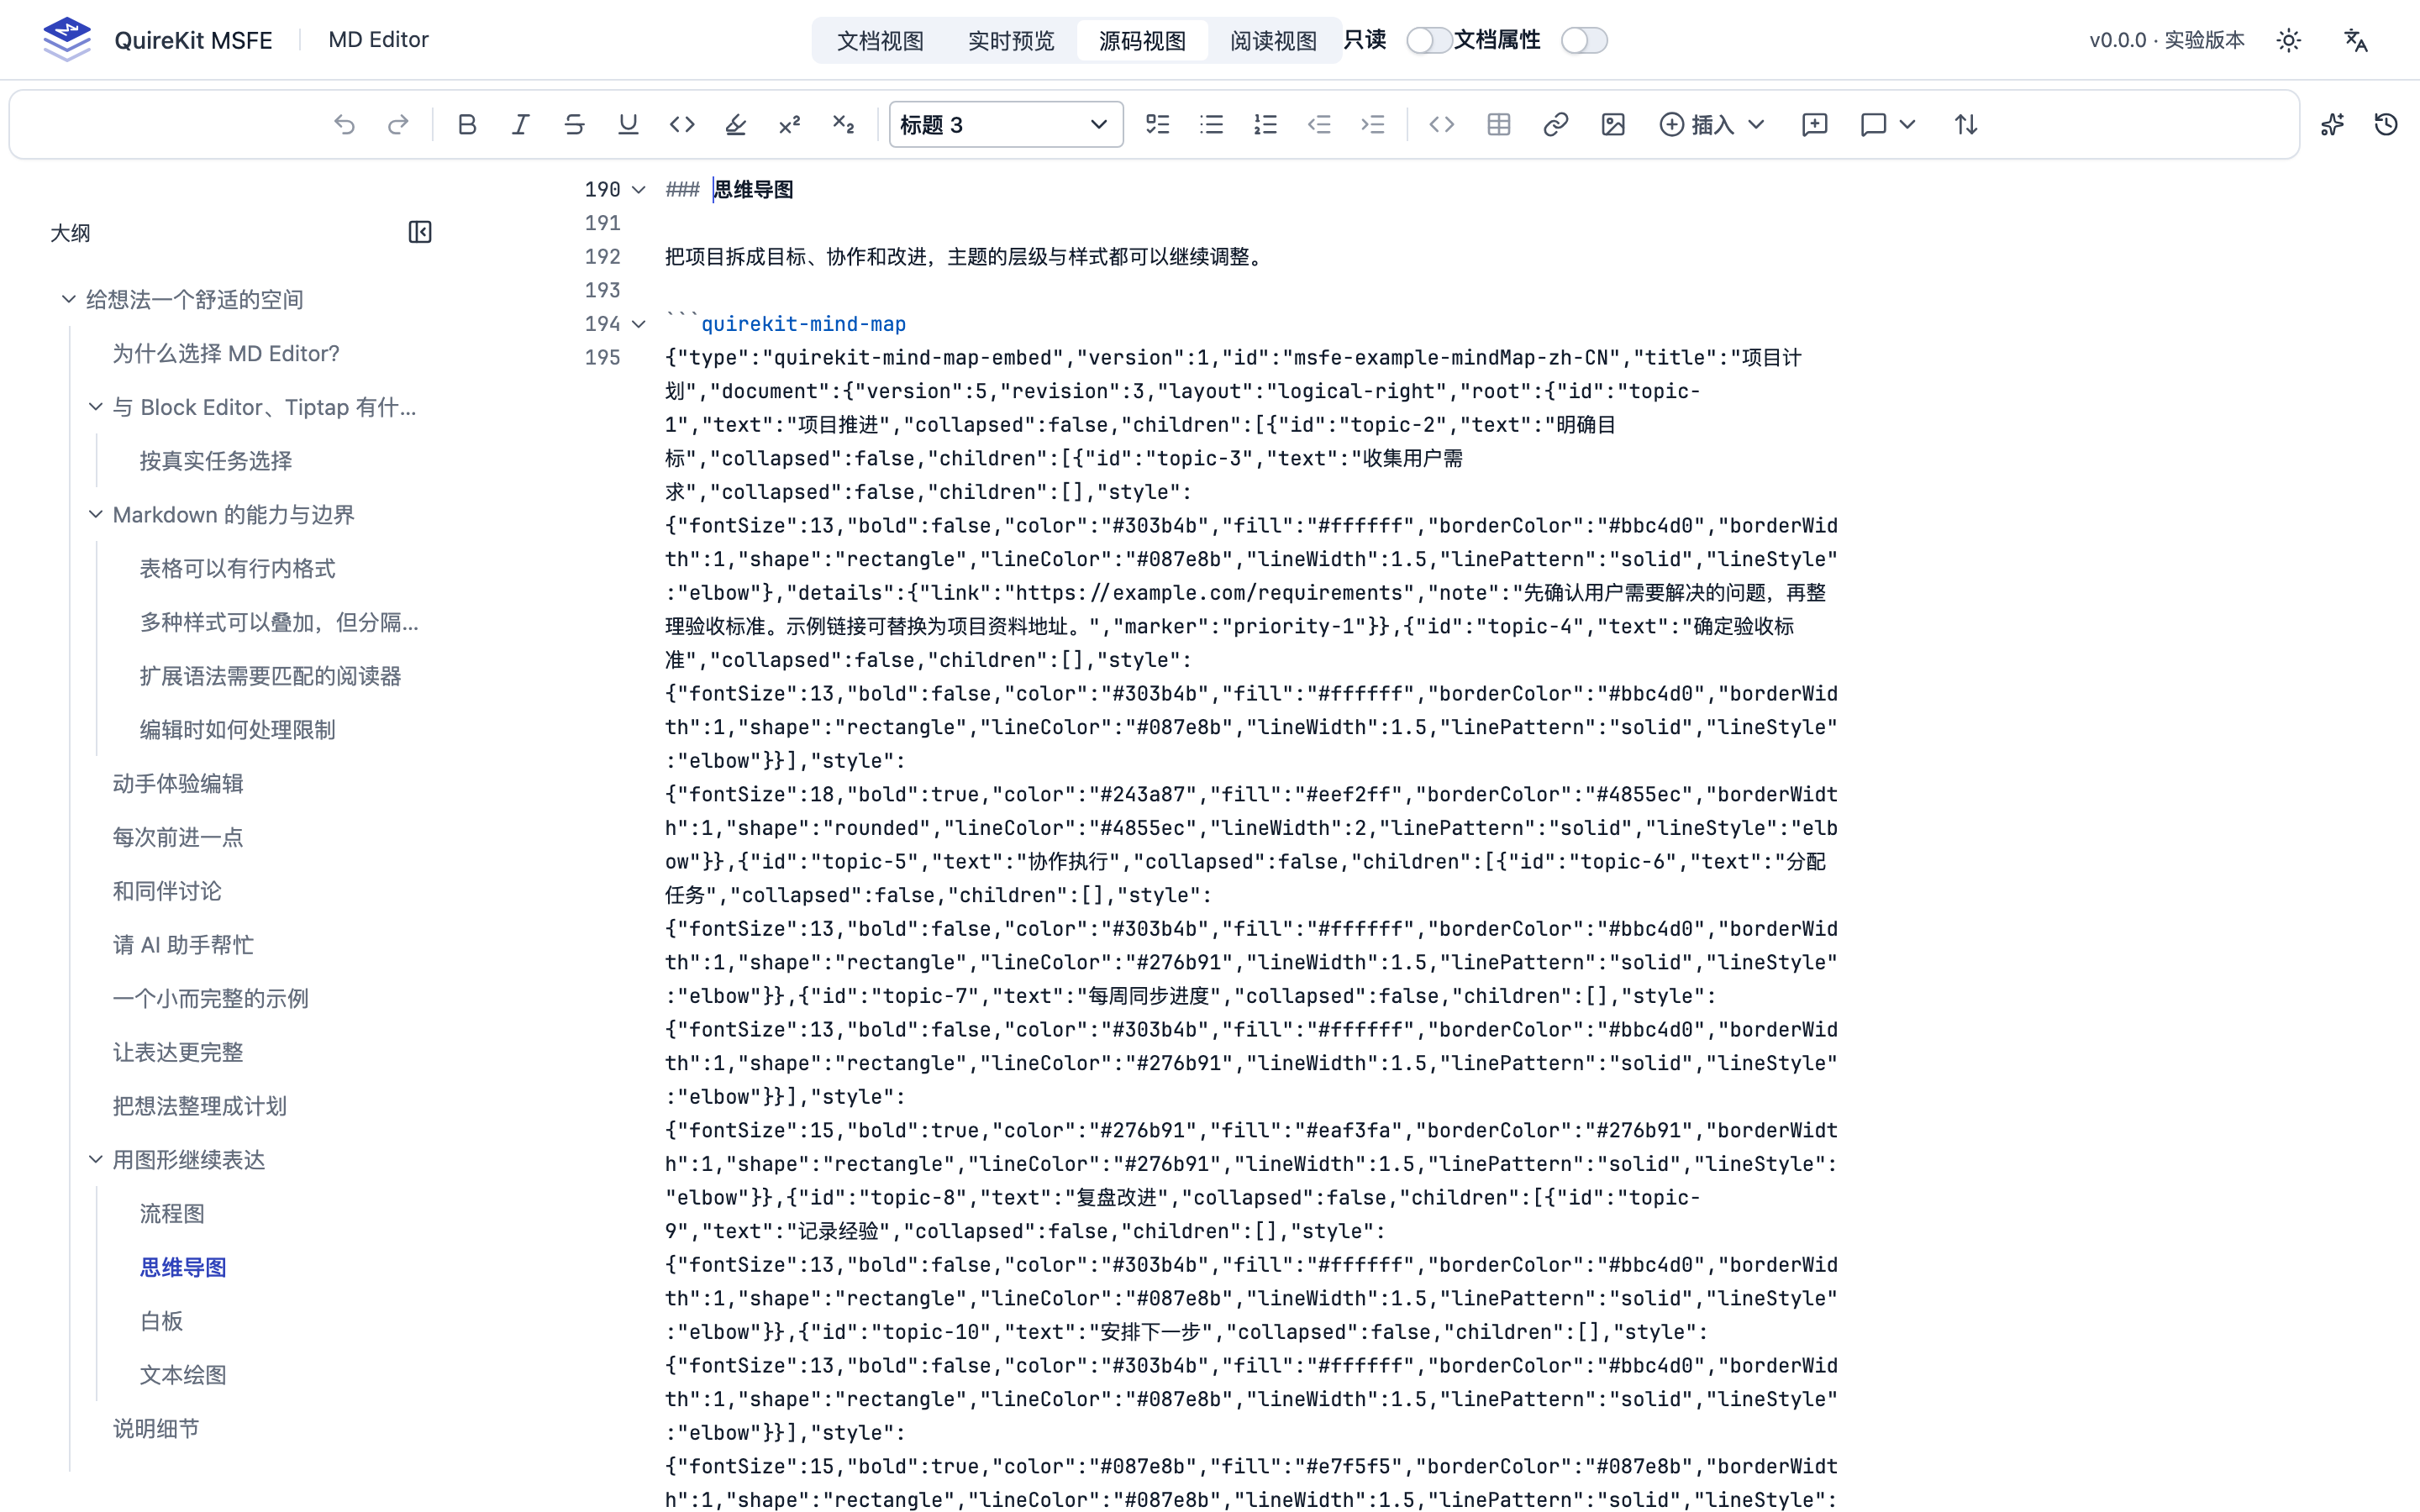The width and height of the screenshot is (2420, 1512).
Task: Insert a hyperlink
Action: click(1555, 124)
